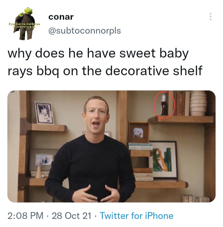Click the red-circled BBQ sauce bottle
223x227 pixels.
pos(164,105)
